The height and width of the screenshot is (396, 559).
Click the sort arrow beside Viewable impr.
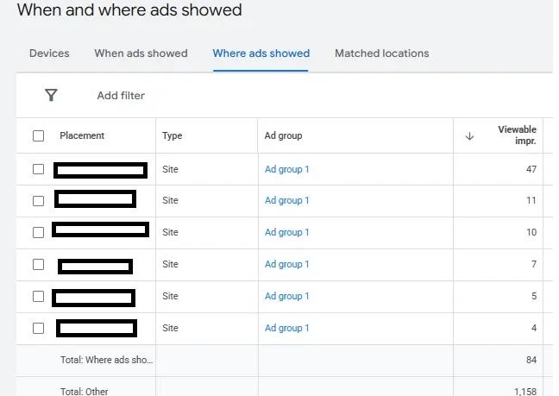tap(469, 135)
